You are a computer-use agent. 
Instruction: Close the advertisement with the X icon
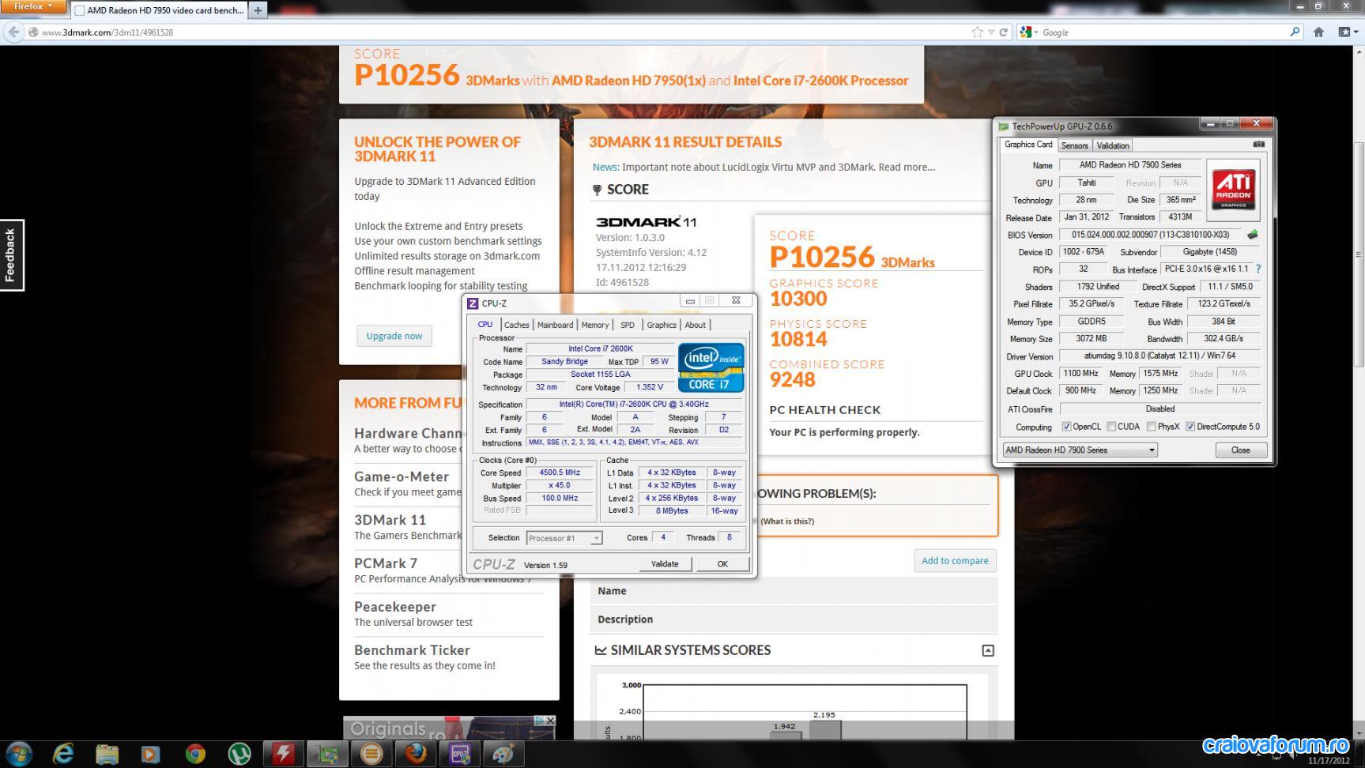coord(551,721)
